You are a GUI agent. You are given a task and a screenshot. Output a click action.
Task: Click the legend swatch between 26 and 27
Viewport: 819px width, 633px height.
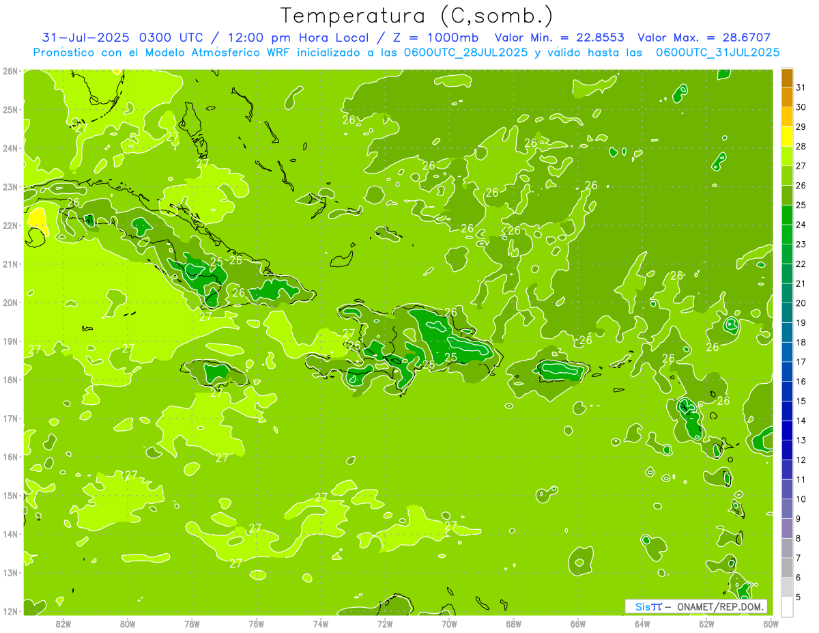click(787, 175)
